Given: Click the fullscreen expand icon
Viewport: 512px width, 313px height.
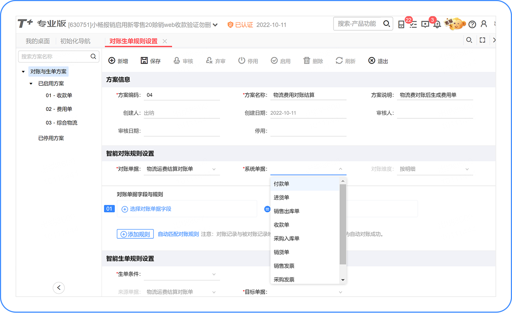Looking at the screenshot, I should point(482,40).
